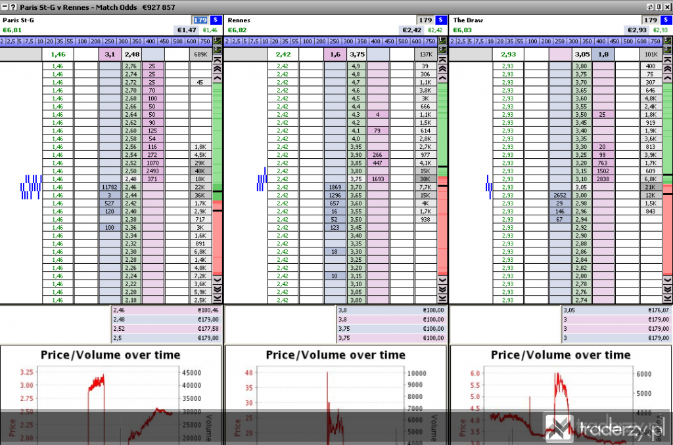
Task: Select Rennes bet row 3,75 €100,00 in blue
Action: pos(392,328)
